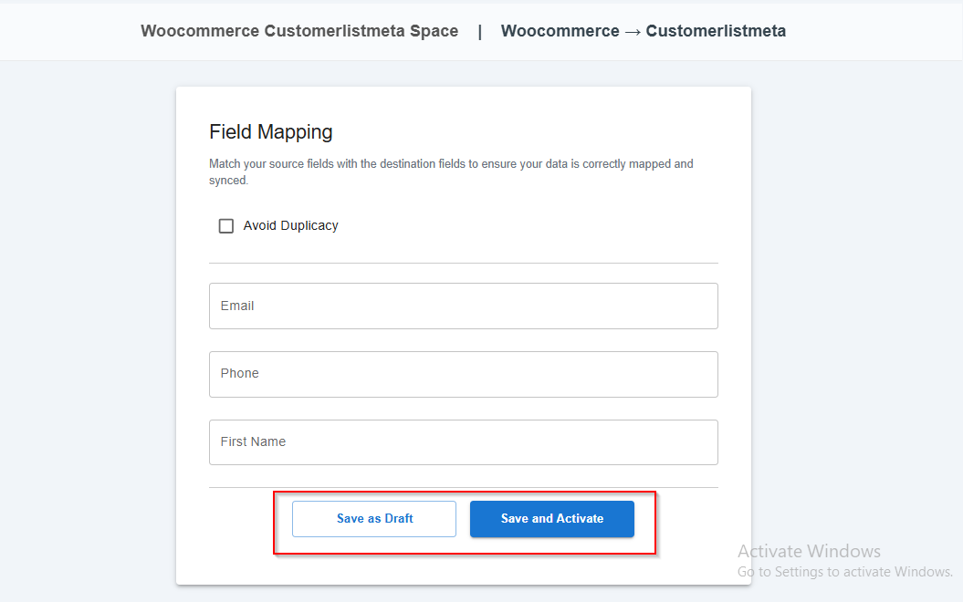This screenshot has height=602, width=963.
Task: Click the Activate Windows watermark text
Action: (809, 551)
